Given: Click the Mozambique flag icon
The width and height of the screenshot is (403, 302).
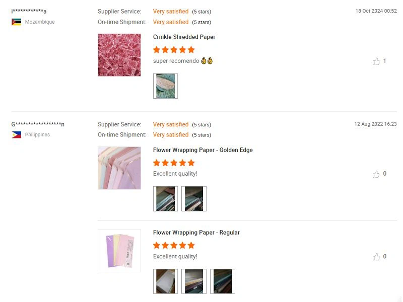Looking at the screenshot, I should 17,22.
